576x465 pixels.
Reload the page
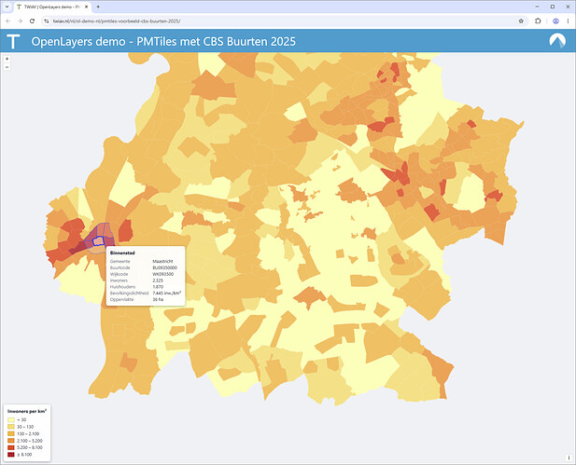(32, 21)
